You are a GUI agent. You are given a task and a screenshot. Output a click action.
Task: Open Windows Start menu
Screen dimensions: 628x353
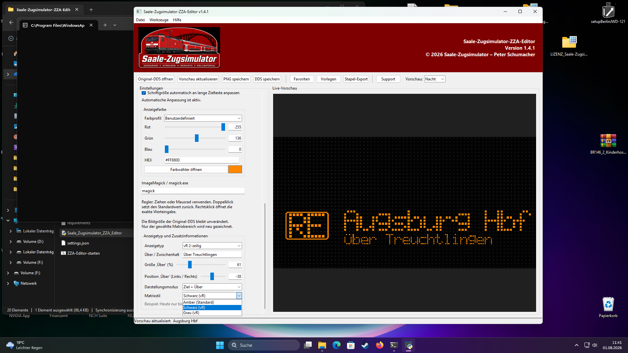(x=220, y=345)
